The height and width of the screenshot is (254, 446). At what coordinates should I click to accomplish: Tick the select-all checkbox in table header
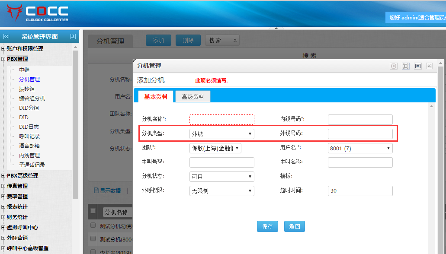(x=93, y=211)
